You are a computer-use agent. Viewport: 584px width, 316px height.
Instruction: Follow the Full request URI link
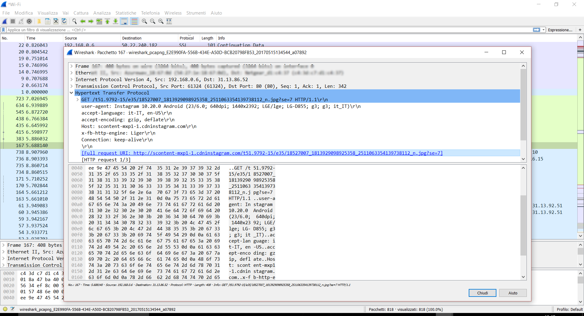tap(262, 153)
